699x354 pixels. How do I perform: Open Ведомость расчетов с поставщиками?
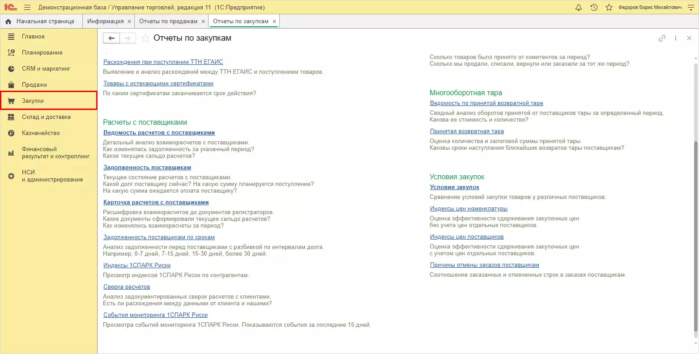(159, 133)
